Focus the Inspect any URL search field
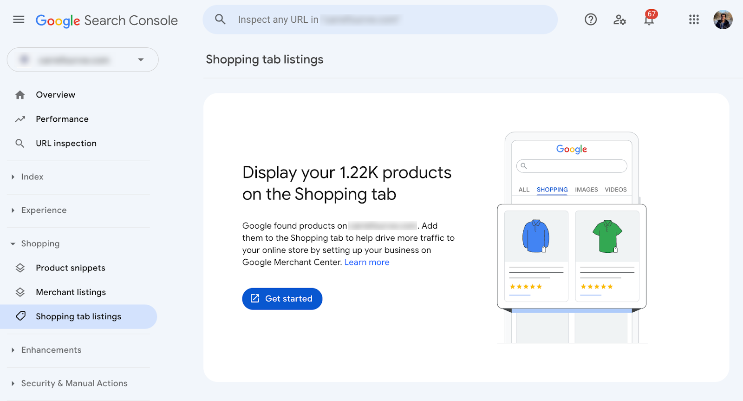The image size is (743, 401). (x=380, y=20)
